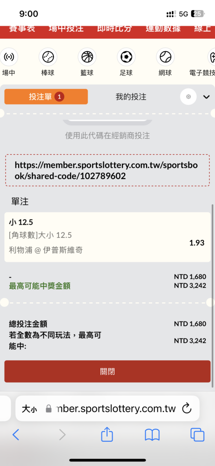
Task: Switch to 我的投注 tab
Action: coord(131,96)
